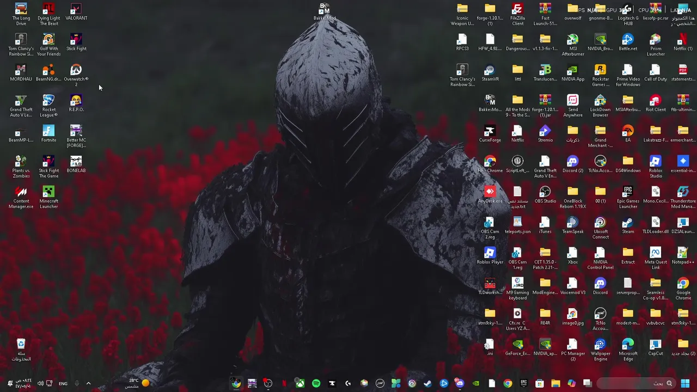Open the Steam desktop shortcut
697x392 pixels.
point(628,225)
